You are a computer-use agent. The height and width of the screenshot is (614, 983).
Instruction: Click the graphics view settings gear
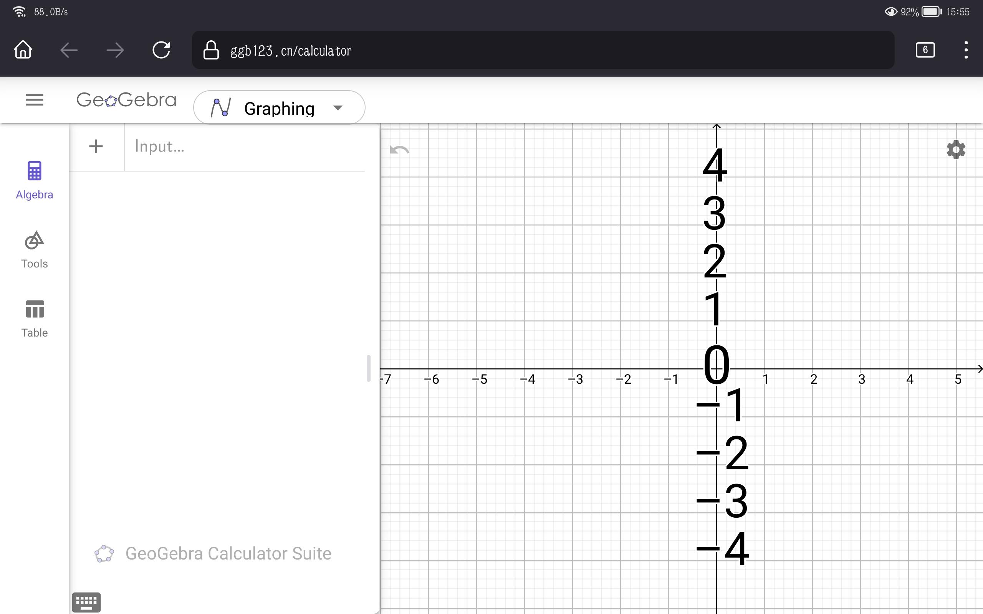pos(956,150)
